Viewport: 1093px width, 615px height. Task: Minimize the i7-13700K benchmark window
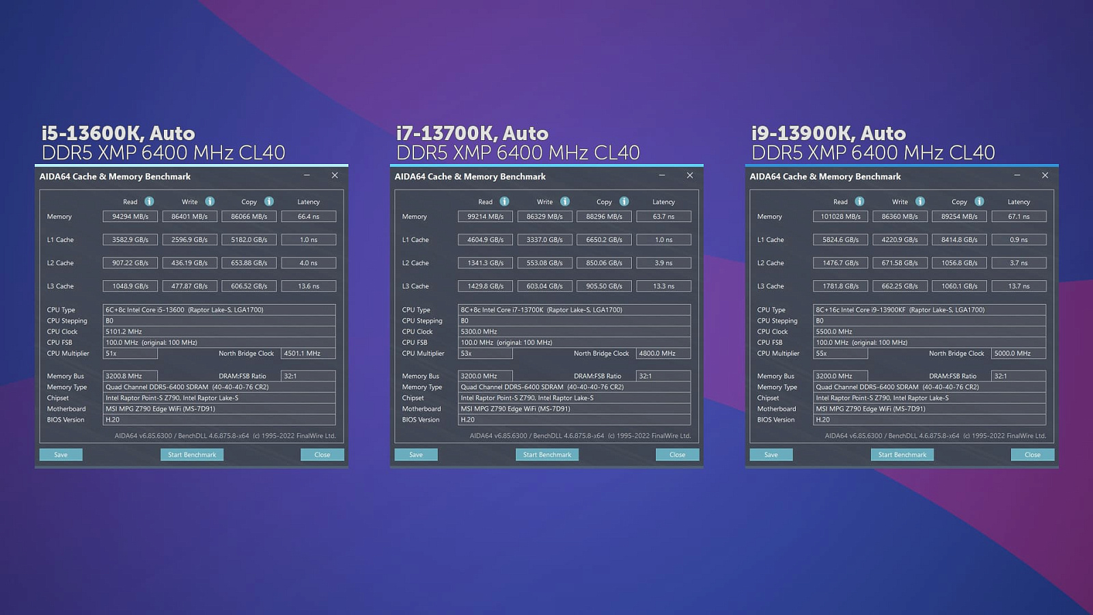662,176
